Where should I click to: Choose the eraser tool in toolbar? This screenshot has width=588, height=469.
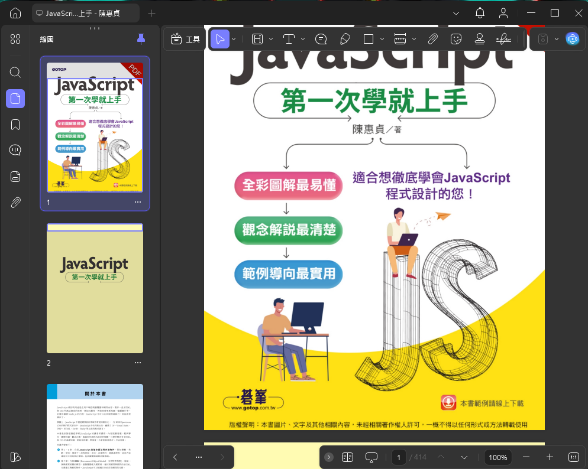(x=345, y=39)
